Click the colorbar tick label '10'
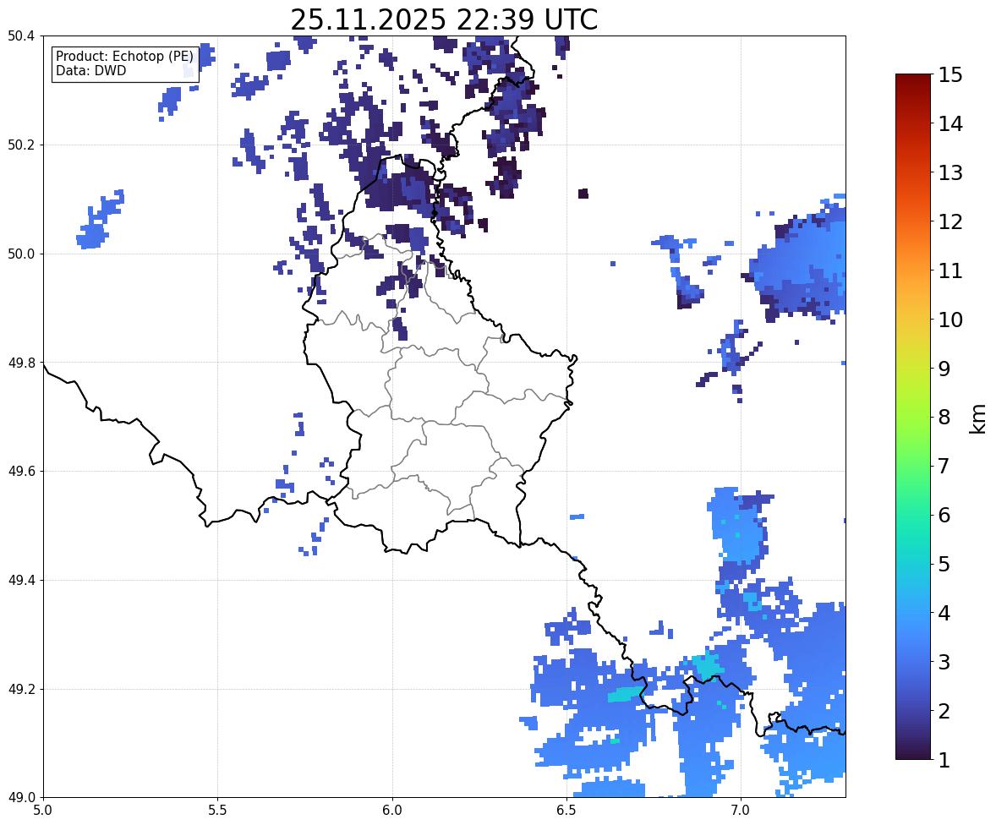This screenshot has width=996, height=825. click(x=950, y=320)
